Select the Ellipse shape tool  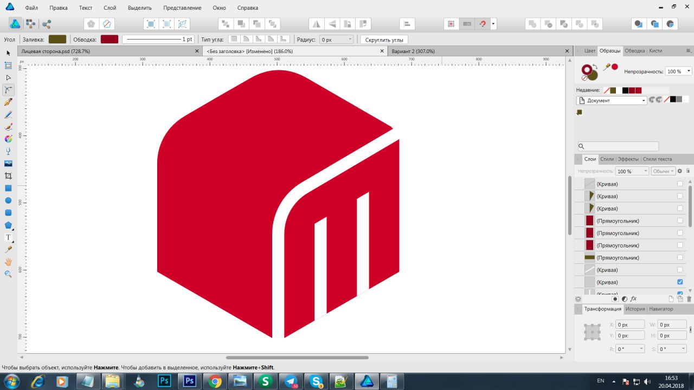pos(8,200)
